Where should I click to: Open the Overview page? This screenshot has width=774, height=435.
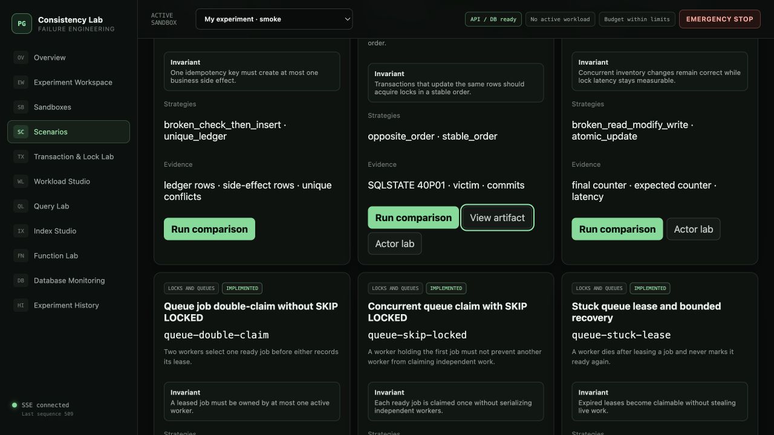point(68,57)
